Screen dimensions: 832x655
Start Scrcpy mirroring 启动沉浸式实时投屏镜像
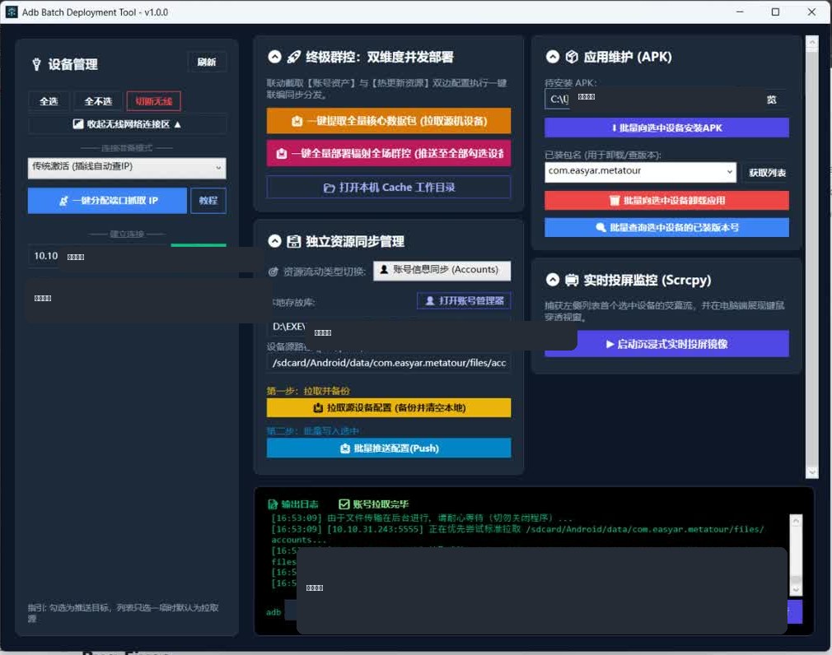coord(666,344)
